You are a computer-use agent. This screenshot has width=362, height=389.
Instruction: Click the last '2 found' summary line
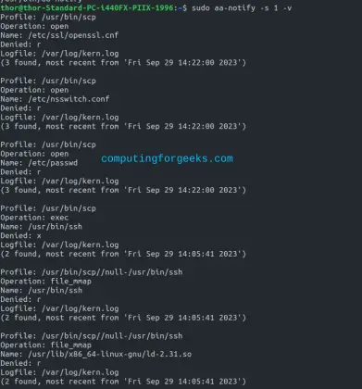click(x=123, y=382)
